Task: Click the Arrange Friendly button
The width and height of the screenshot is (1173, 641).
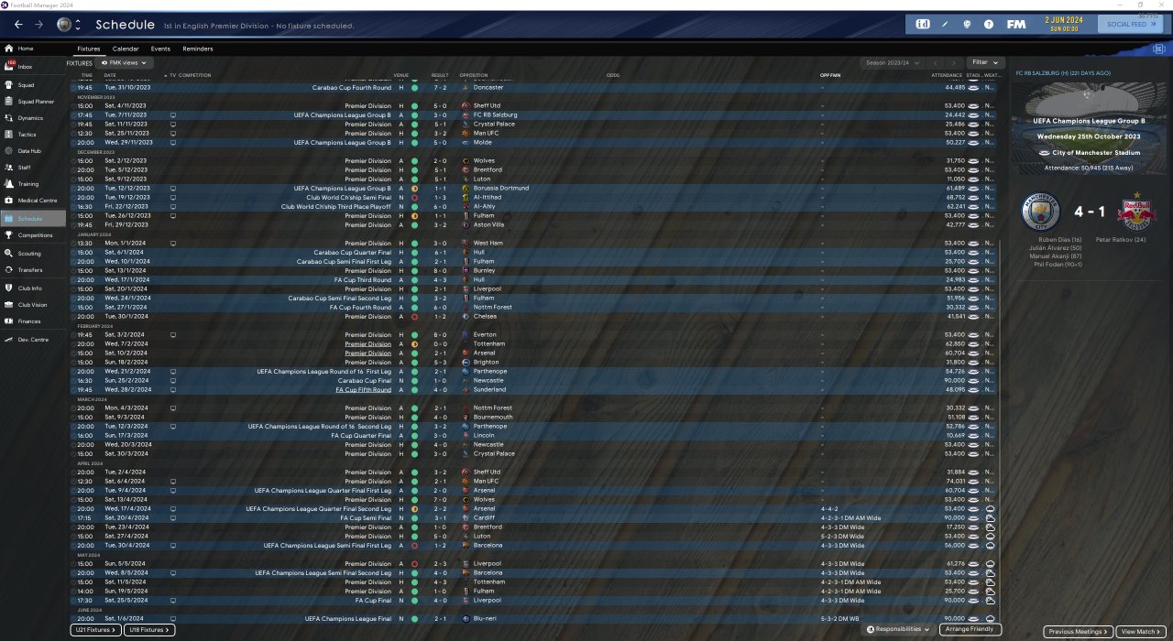Action: click(x=970, y=630)
